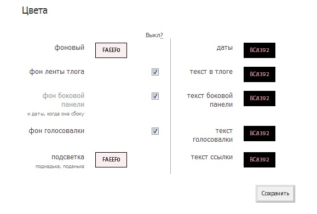Click the Цвета section heading
This screenshot has height=214, width=317.
tap(34, 10)
